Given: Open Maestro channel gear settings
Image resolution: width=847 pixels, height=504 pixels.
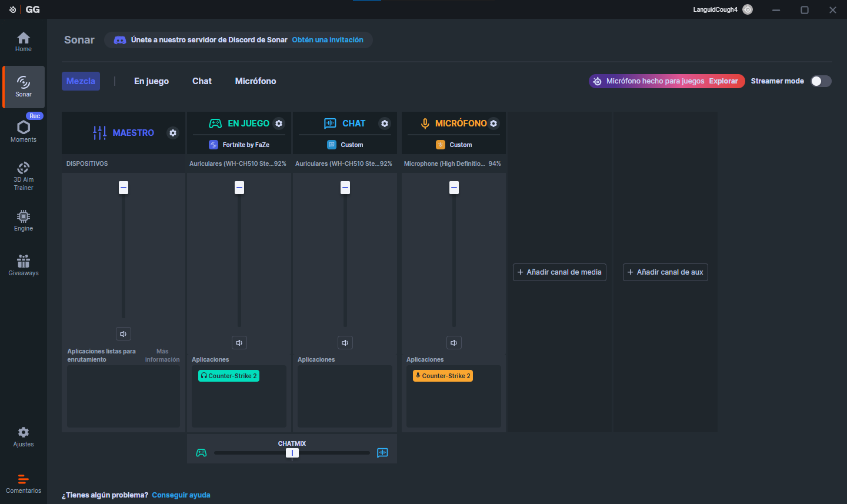Looking at the screenshot, I should (x=173, y=133).
